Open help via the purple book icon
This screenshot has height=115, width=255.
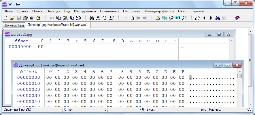pos(237,18)
